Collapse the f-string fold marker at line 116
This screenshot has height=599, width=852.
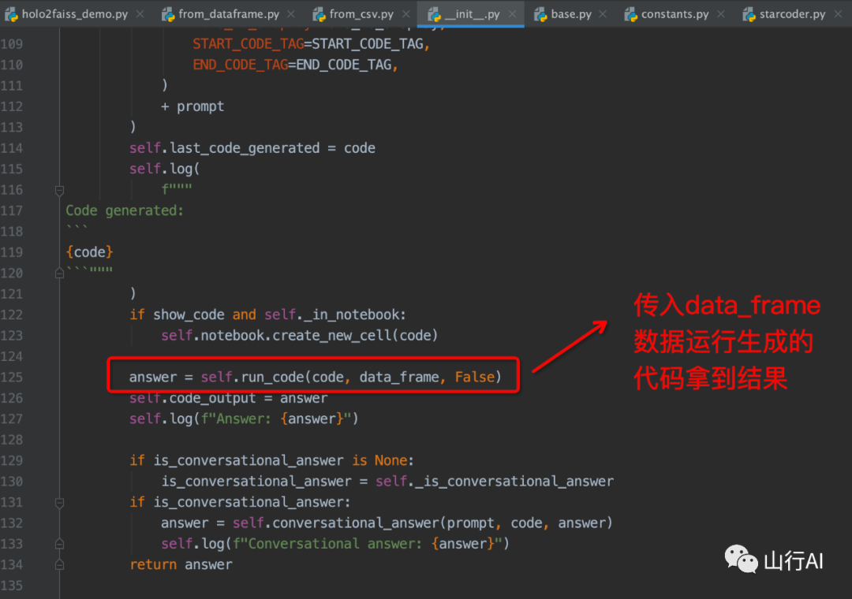(60, 190)
